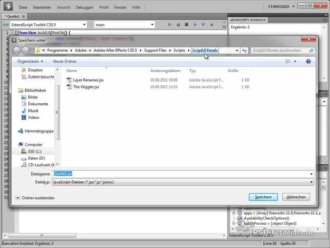Click the Step Over debug icon

point(195,25)
